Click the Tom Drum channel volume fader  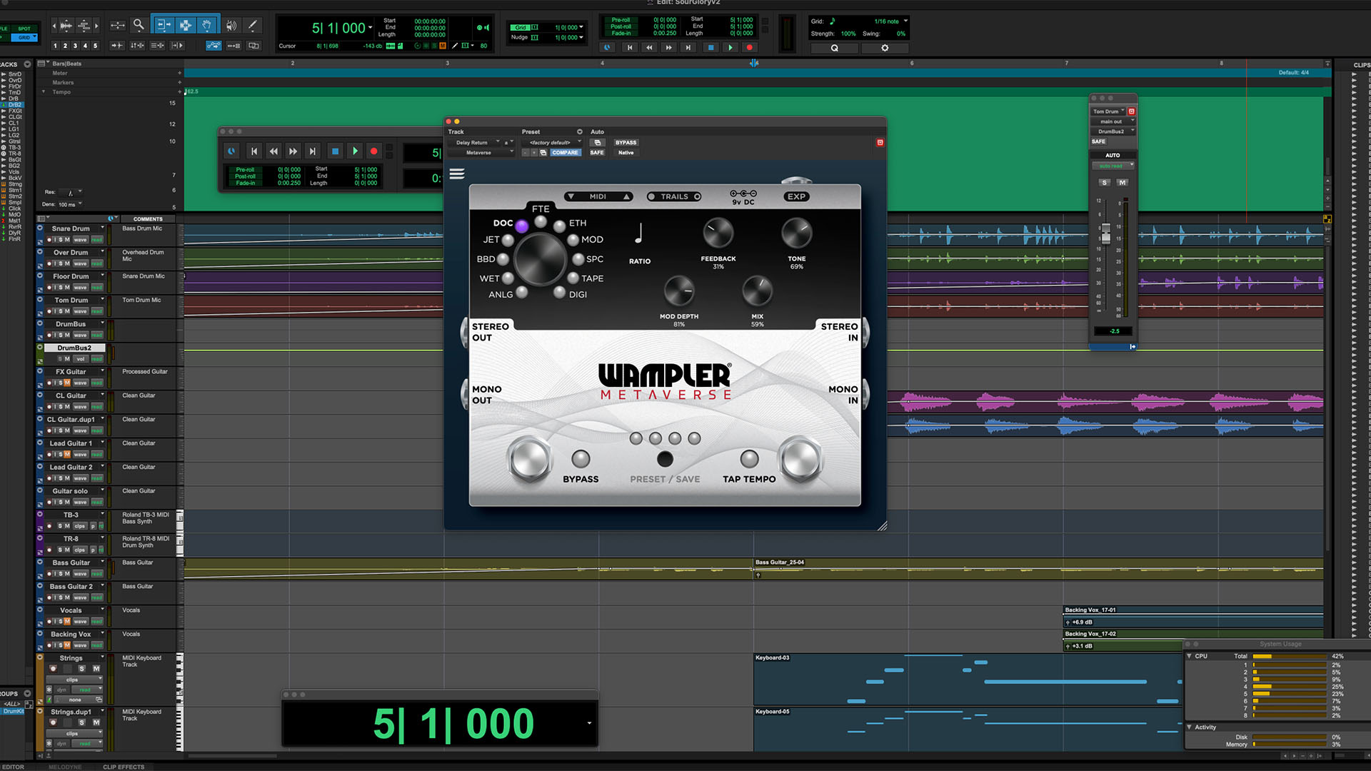[x=1105, y=233]
